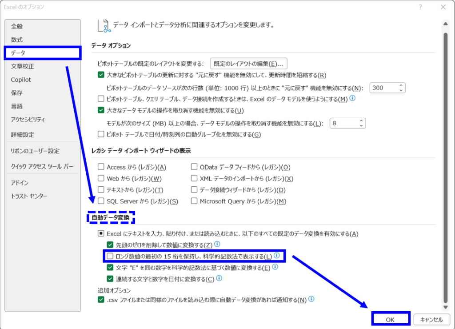Toggle .csv ファイル自動データ変換通知(N) checkbox
Viewport: 455px width, 329px height.
point(101,300)
